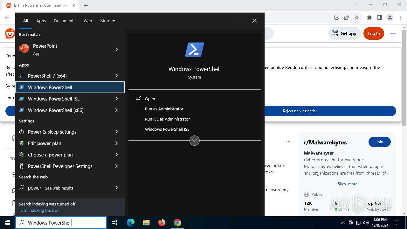Image resolution: width=407 pixels, height=229 pixels.
Task: Click highlighted Windows PowerShell result
Action: (x=70, y=87)
